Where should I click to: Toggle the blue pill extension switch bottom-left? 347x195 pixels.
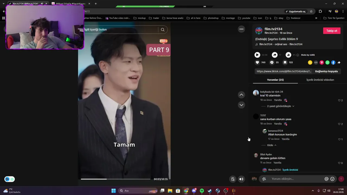(x=9, y=179)
